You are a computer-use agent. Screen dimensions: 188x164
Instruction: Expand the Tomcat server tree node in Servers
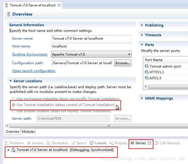(x=8, y=150)
